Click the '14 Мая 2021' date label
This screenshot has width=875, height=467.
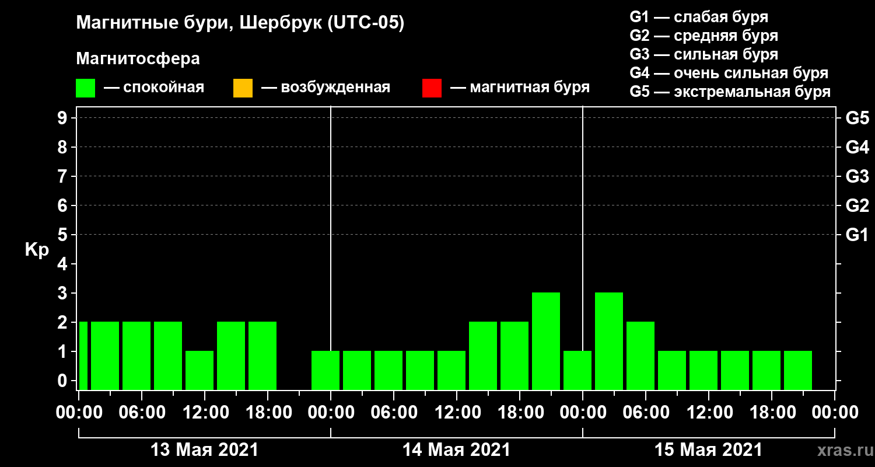[x=456, y=450]
